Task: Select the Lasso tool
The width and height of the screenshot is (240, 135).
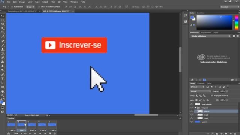Action: pos(3,24)
